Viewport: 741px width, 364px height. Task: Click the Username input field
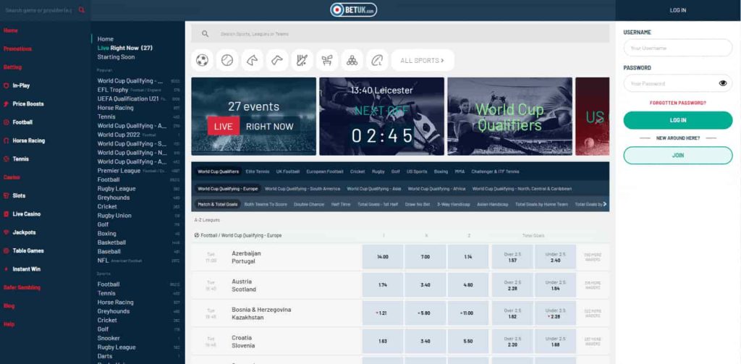tap(677, 48)
